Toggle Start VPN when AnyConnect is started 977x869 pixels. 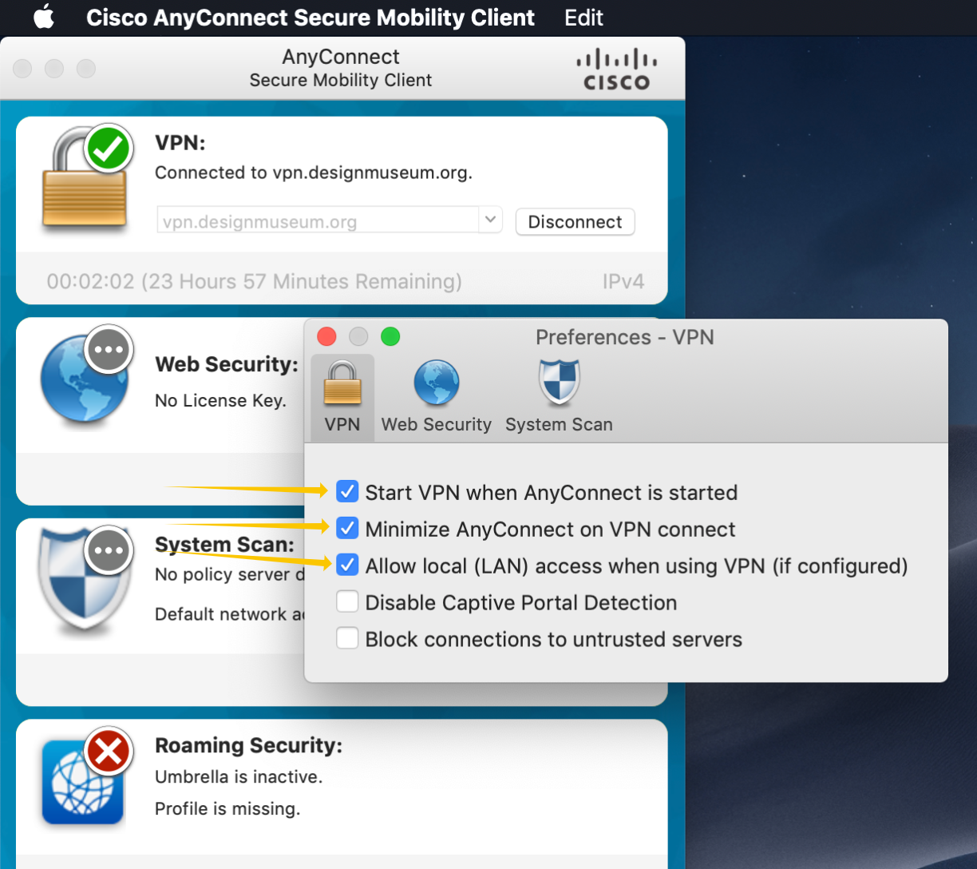(x=347, y=491)
